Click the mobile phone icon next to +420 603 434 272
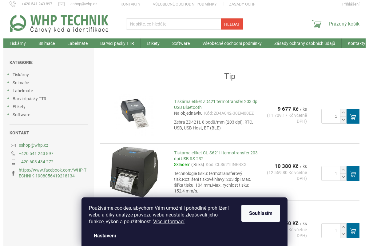Image resolution: width=369 pixels, height=246 pixels. pos(13,162)
